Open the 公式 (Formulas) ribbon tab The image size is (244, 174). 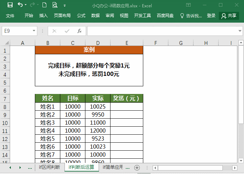click(81, 16)
